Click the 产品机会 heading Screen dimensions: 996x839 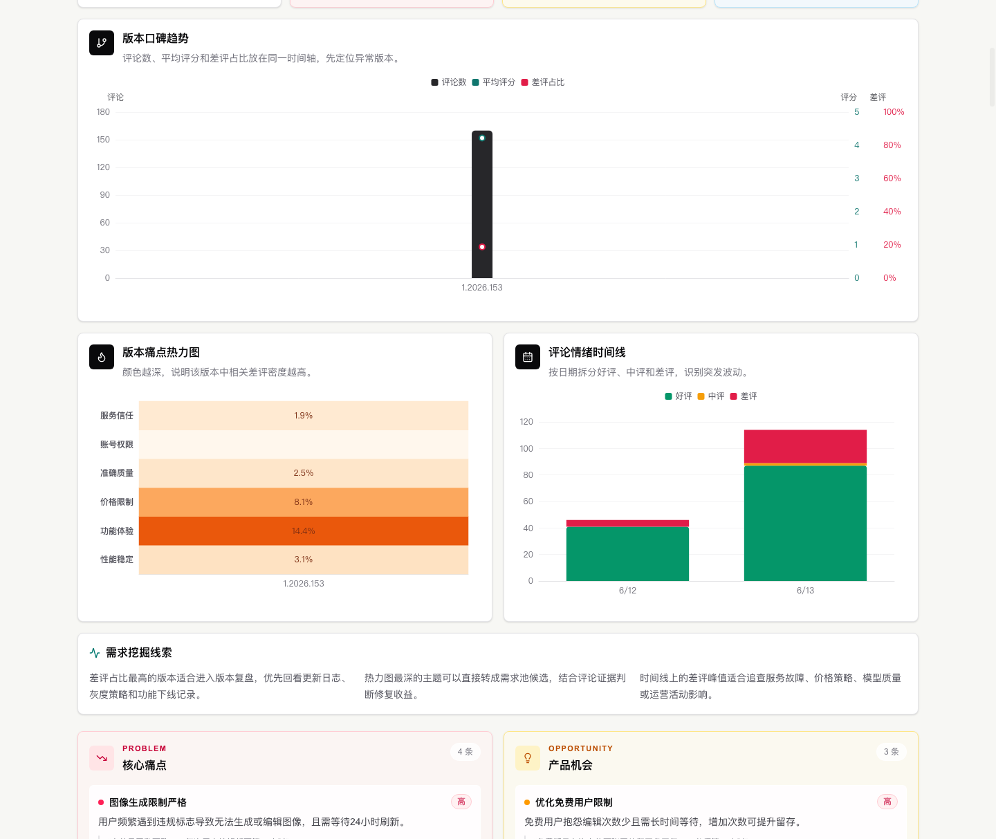coord(571,765)
